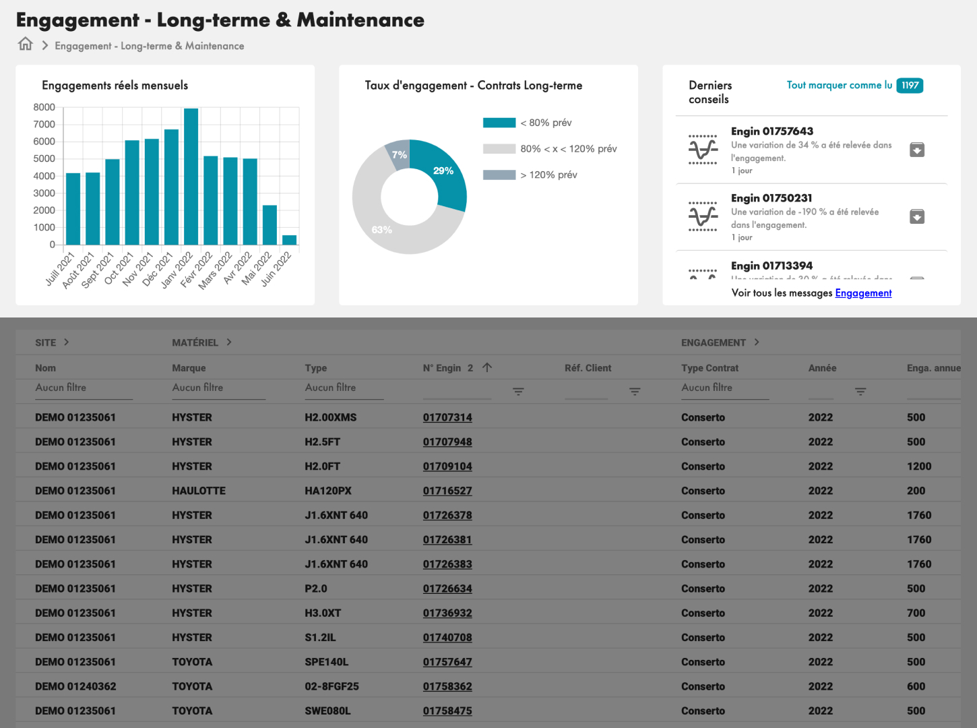Image resolution: width=977 pixels, height=728 pixels.
Task: Open the Marque filter dropdown
Action: 218,388
